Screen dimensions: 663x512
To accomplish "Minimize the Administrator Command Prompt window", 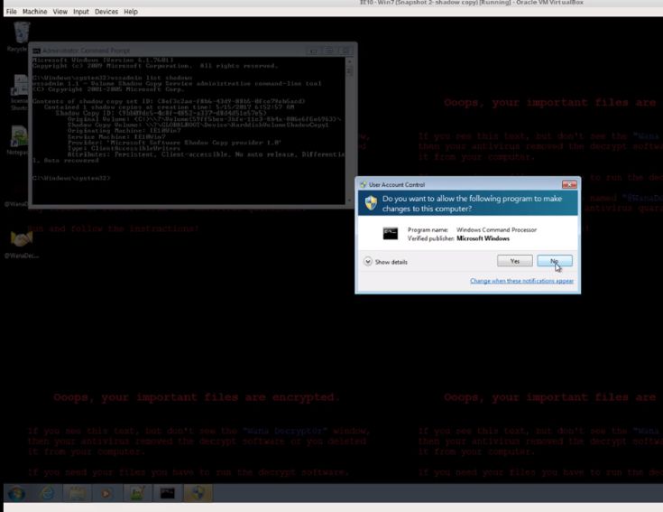I will pyautogui.click(x=313, y=51).
